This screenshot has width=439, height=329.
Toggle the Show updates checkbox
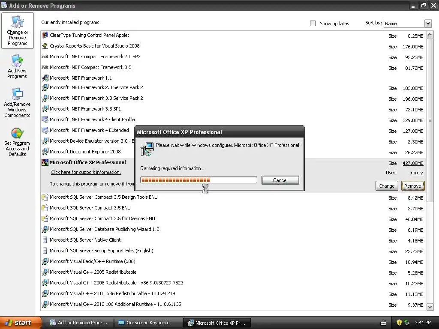click(x=313, y=24)
